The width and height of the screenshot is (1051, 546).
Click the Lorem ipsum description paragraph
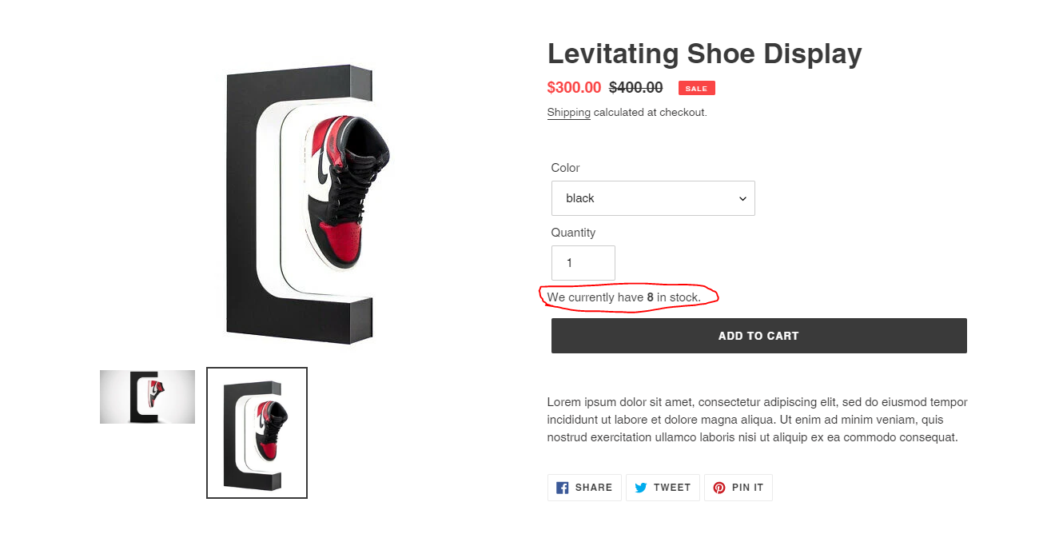coord(757,420)
